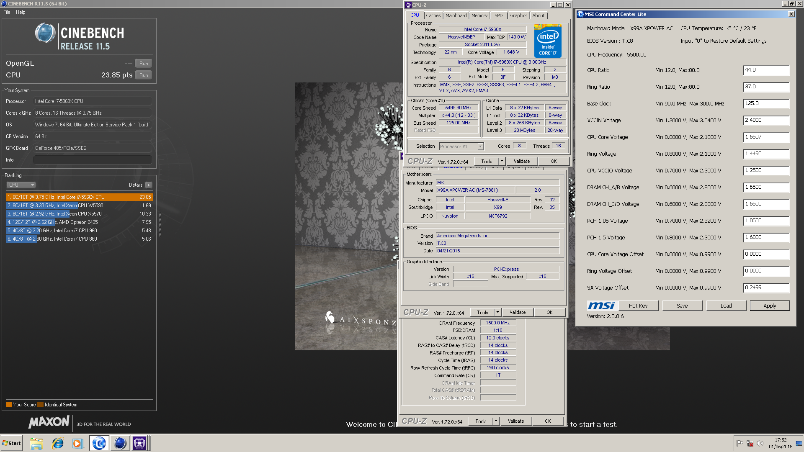Image resolution: width=804 pixels, height=452 pixels.
Task: Select ranking row AMD Opteron 2435
Action: pyautogui.click(x=79, y=222)
